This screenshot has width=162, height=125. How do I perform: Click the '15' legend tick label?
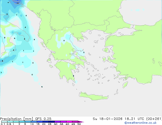click(38, 124)
